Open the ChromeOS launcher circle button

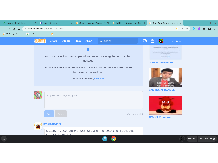coord(4,139)
